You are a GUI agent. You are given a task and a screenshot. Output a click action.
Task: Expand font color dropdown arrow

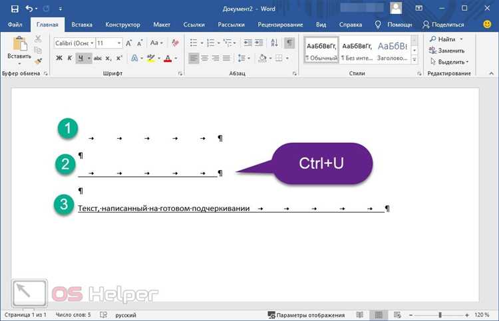click(x=176, y=58)
